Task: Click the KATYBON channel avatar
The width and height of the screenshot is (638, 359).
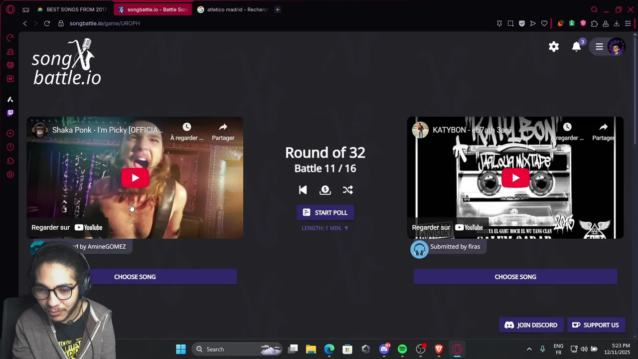Action: tap(420, 130)
